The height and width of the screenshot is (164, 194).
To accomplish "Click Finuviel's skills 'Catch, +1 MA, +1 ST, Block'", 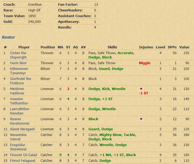I will 112,155.
